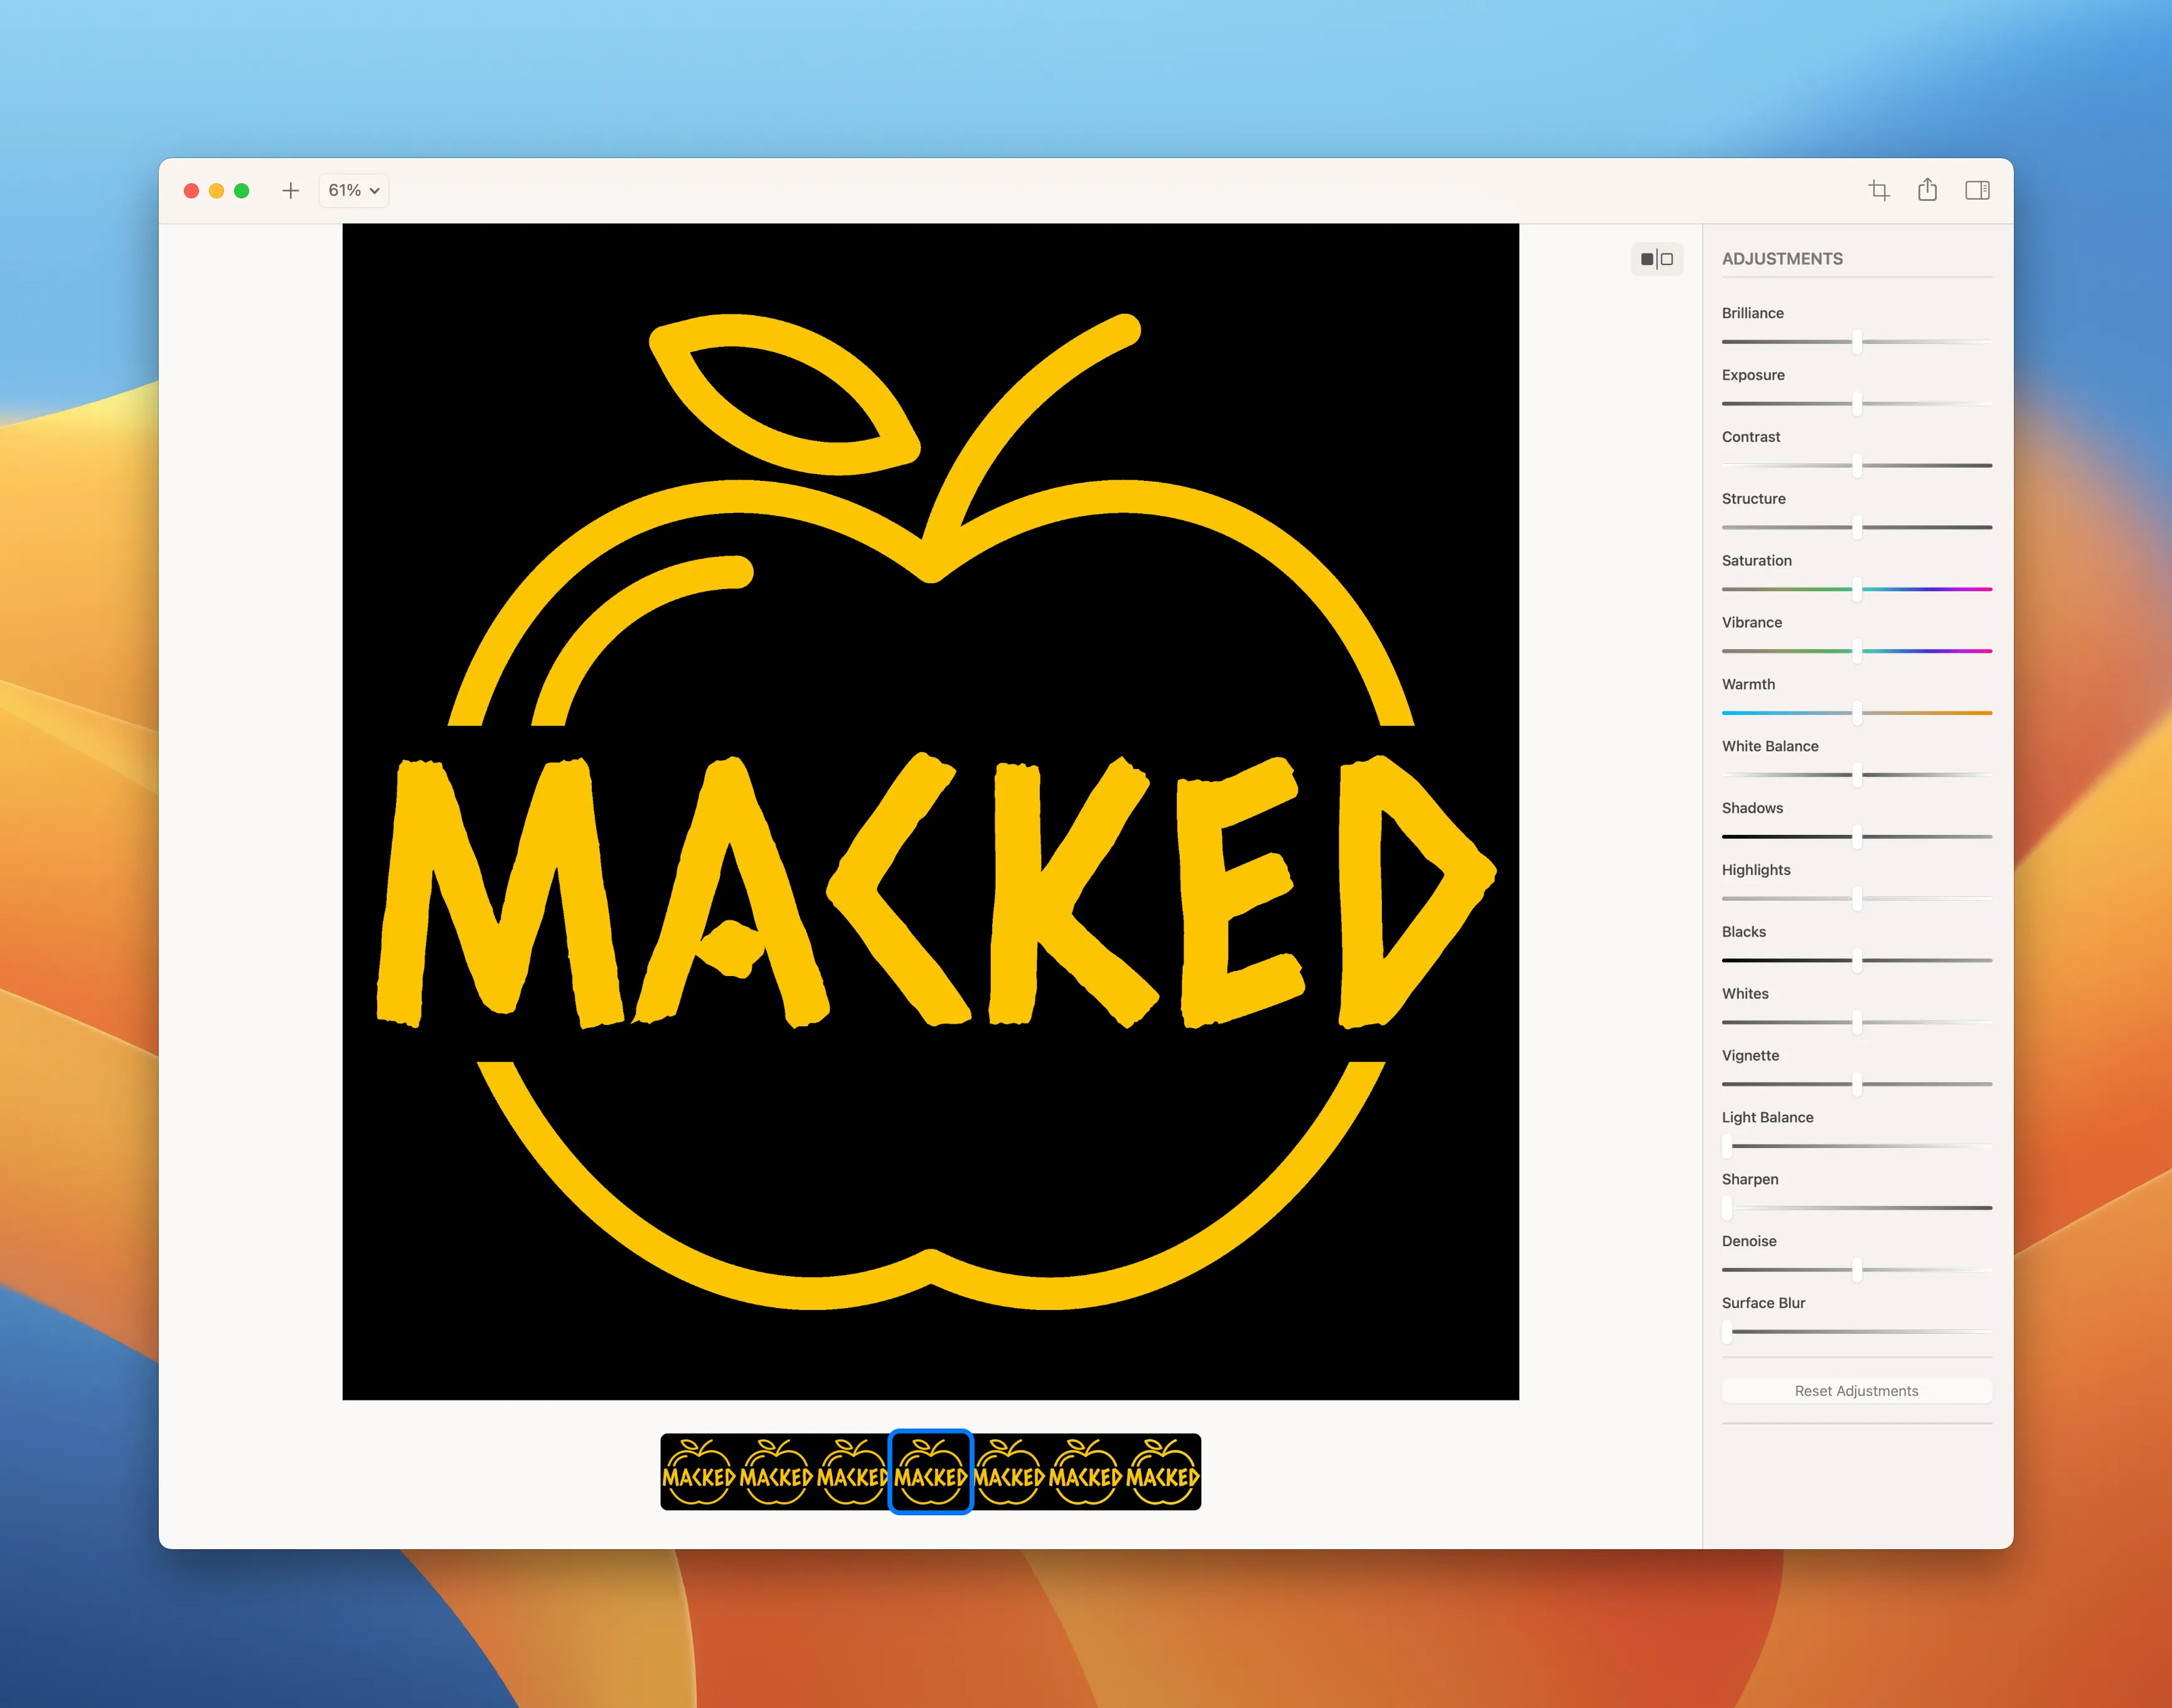Image resolution: width=2172 pixels, height=1708 pixels.
Task: Select the sixth thumbnail in filmstrip
Action: click(1086, 1472)
